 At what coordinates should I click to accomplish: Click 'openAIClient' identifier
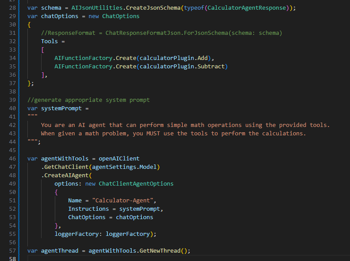pos(119,159)
